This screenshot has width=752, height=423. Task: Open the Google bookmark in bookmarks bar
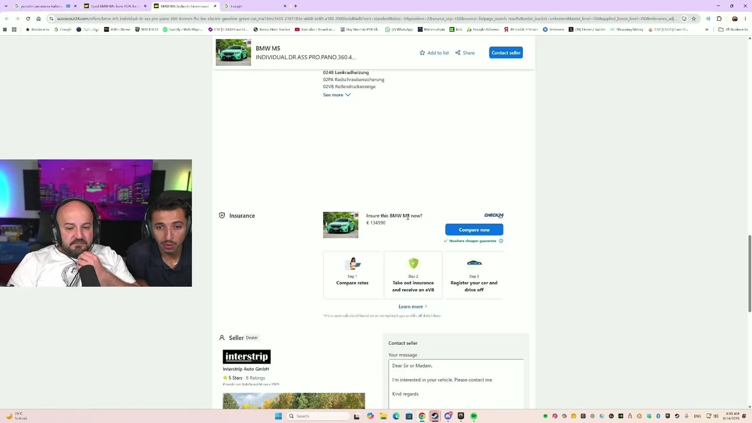pos(62,29)
